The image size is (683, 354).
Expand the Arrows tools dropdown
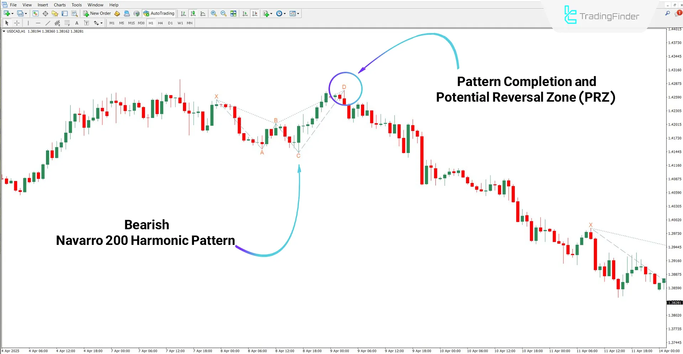98,23
